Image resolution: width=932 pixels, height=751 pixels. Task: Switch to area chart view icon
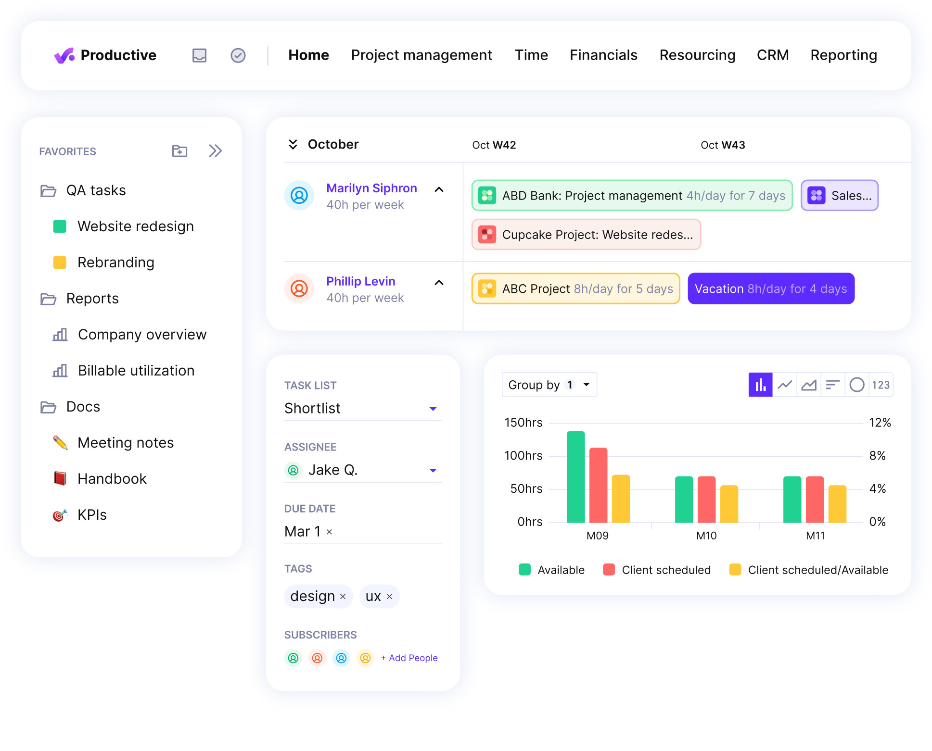tap(809, 385)
